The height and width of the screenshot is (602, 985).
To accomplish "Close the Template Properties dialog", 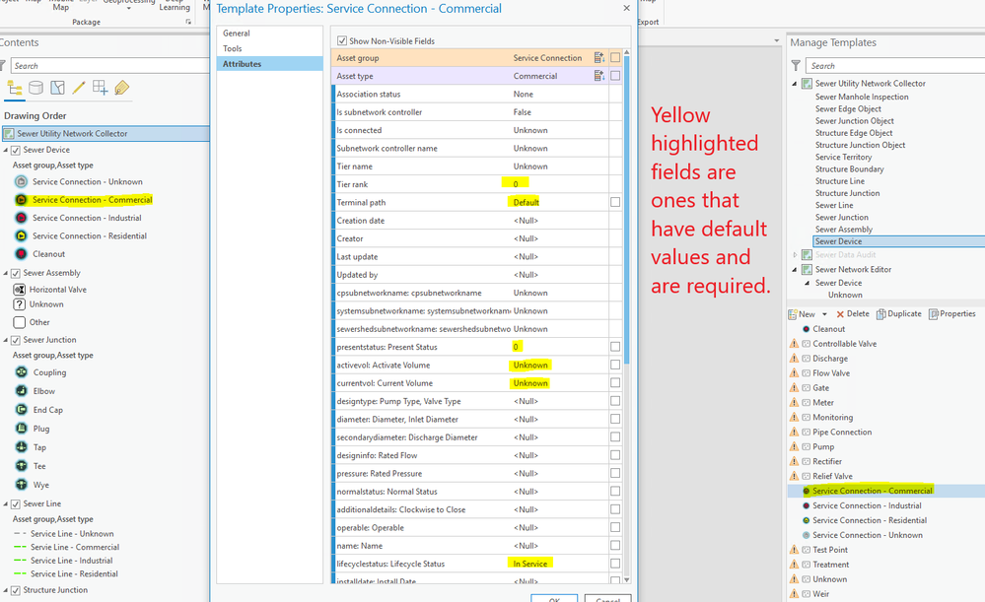I will pos(626,8).
